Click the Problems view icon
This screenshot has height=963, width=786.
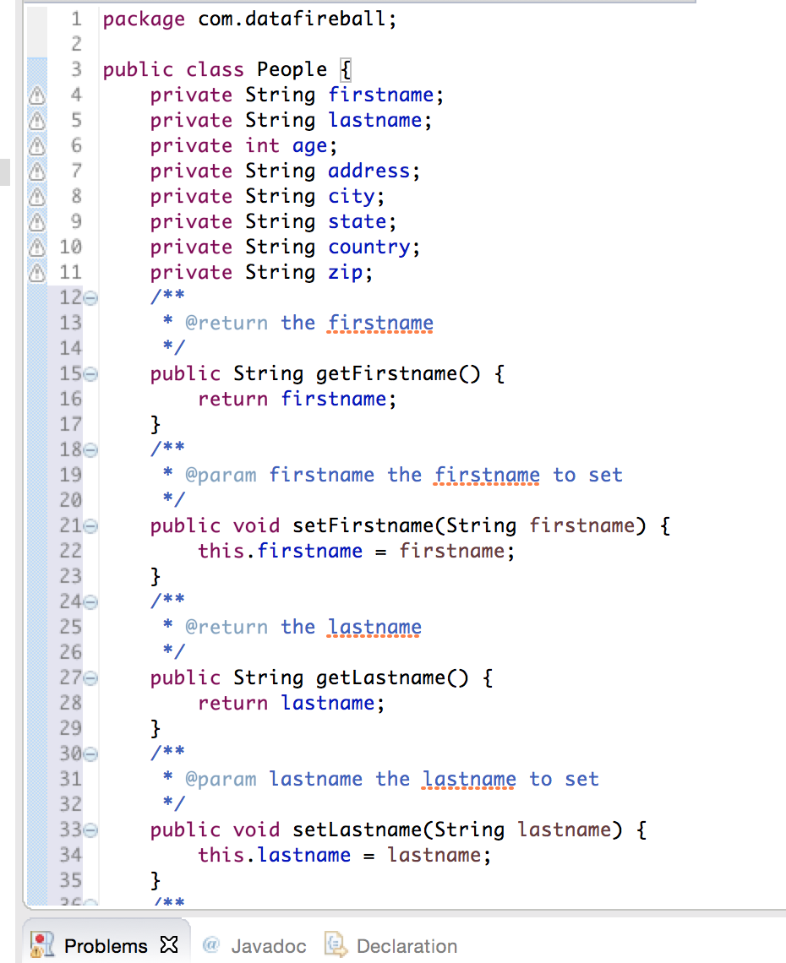point(42,945)
